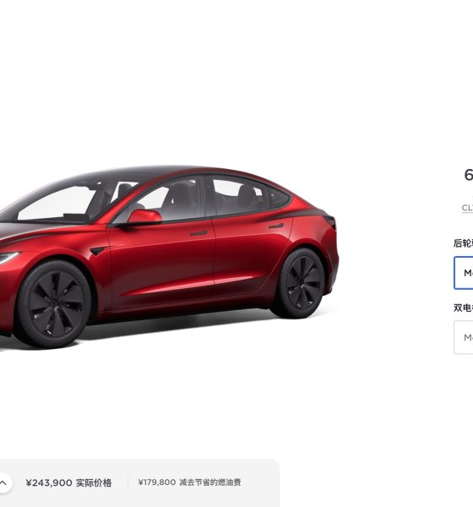Click the ¥179,800 减去节省的燃油费 fuel savings price
Viewport: 473px width, 507px height.
[x=189, y=482]
